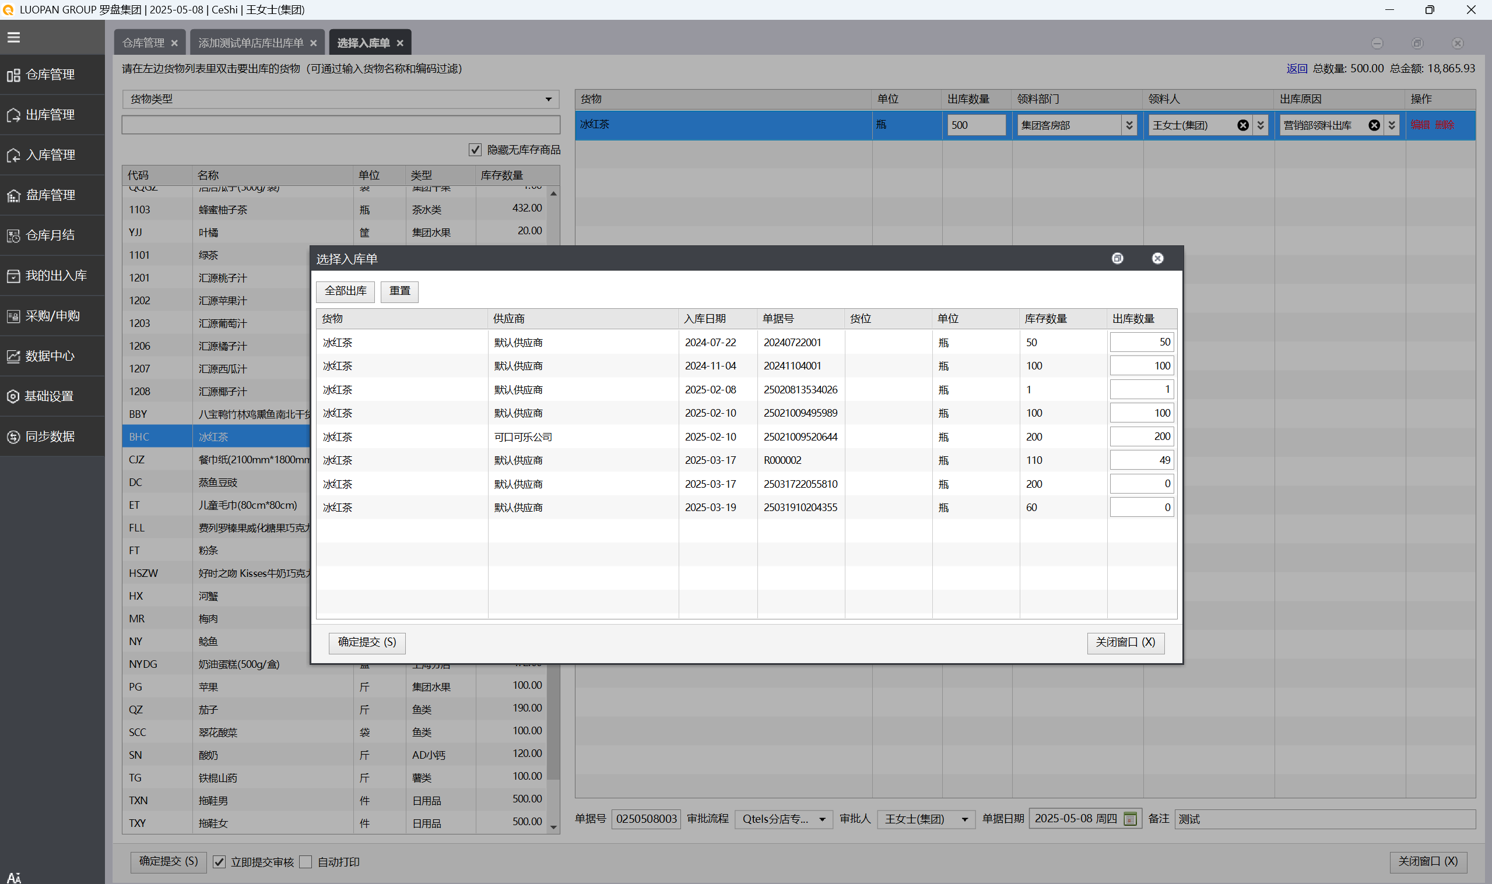Select the 选择入库单 tab
Viewport: 1492px width, 884px height.
point(363,43)
